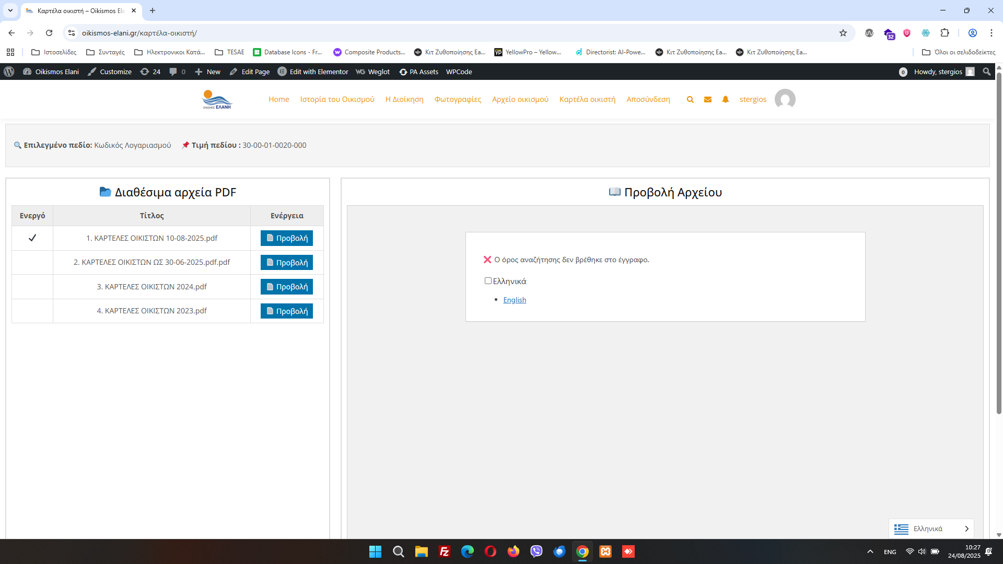Bookmark page with the star icon
The height and width of the screenshot is (564, 1003).
coord(843,33)
